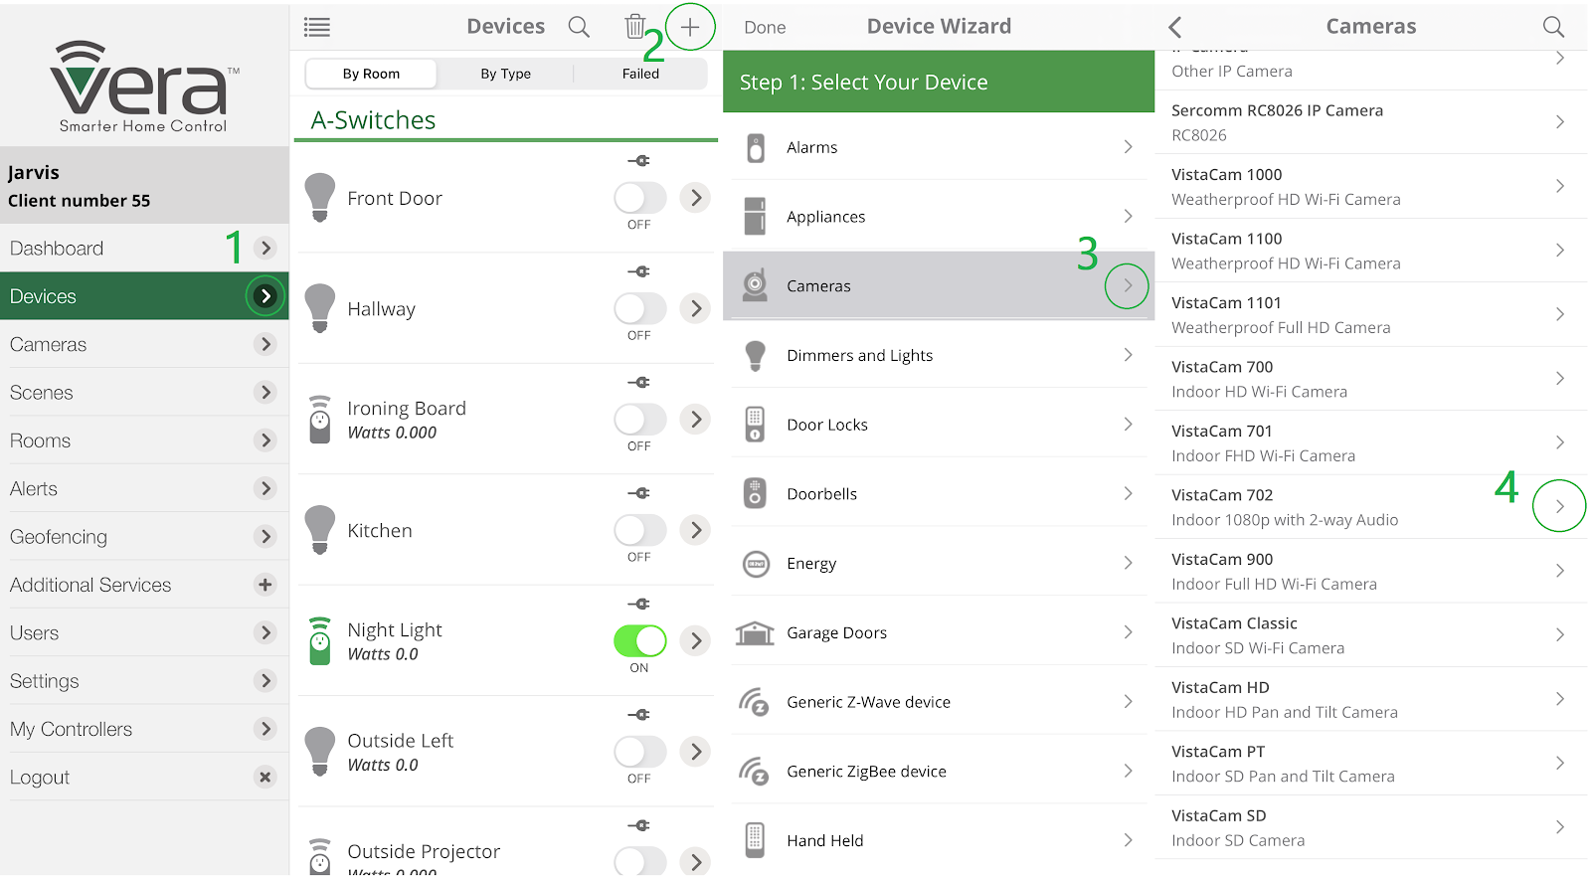Viewport: 1591px width, 878px height.
Task: Click Done in Device Wizard
Action: click(x=765, y=28)
